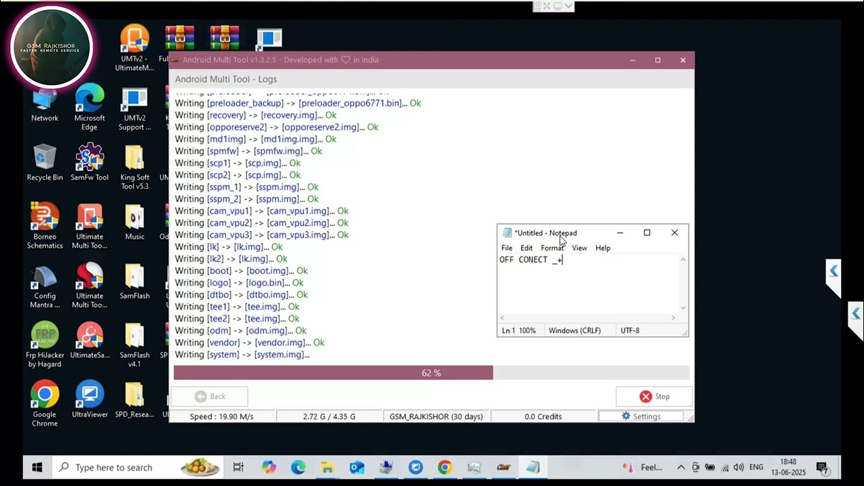Click in the Notepad text area
864x486 pixels.
(589, 283)
